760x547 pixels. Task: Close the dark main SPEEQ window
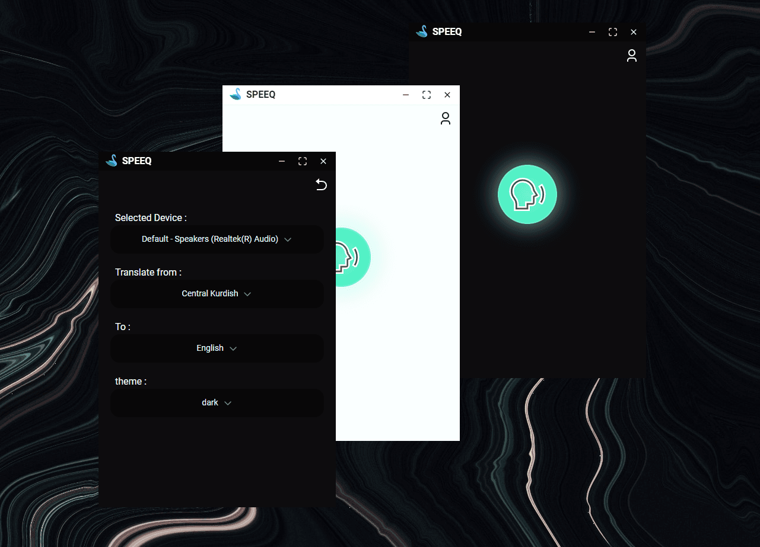click(634, 32)
